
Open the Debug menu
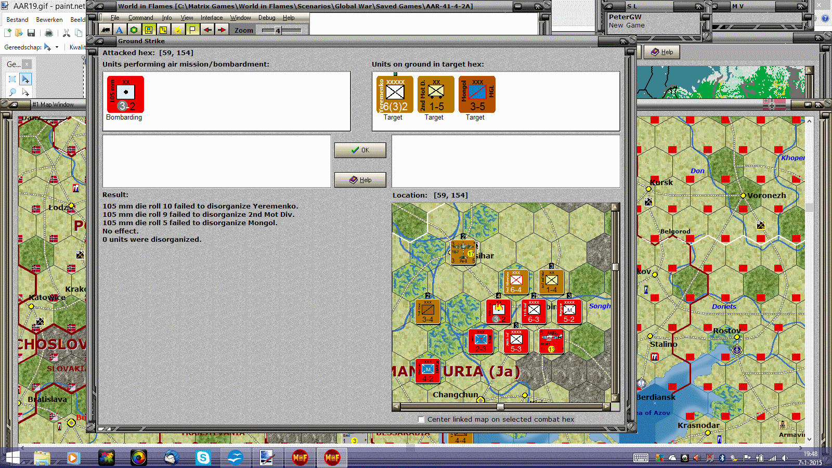(x=267, y=18)
